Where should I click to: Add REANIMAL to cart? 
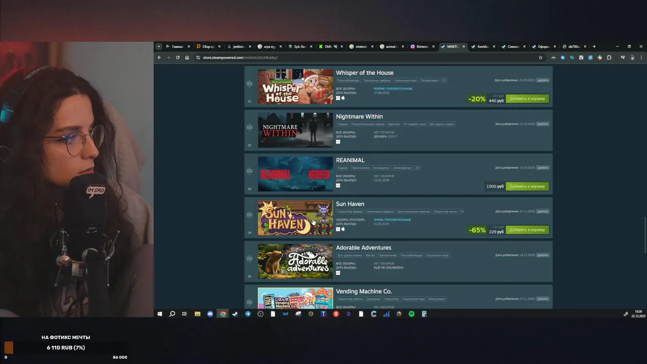pos(527,186)
